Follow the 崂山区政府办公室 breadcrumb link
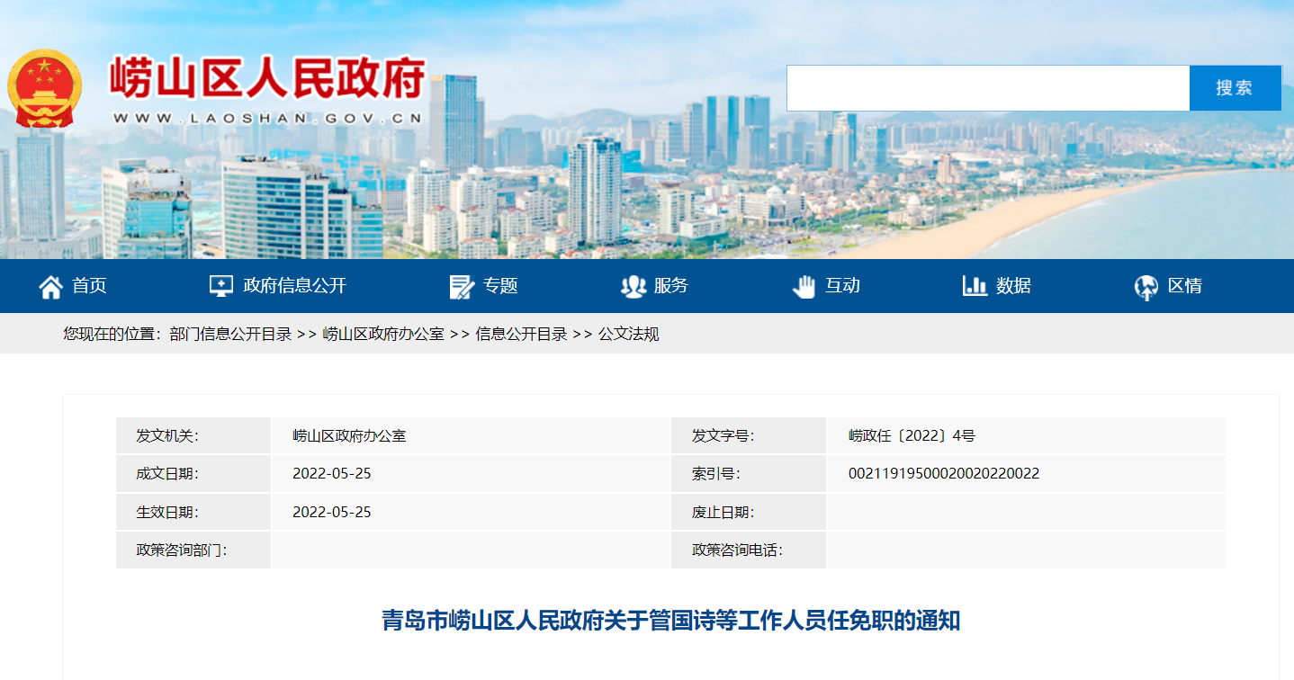1294x680 pixels. [383, 334]
